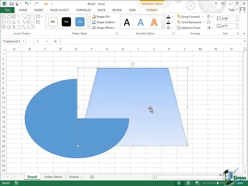
Task: Switch to the Picture sheet tab
Action: tap(74, 177)
